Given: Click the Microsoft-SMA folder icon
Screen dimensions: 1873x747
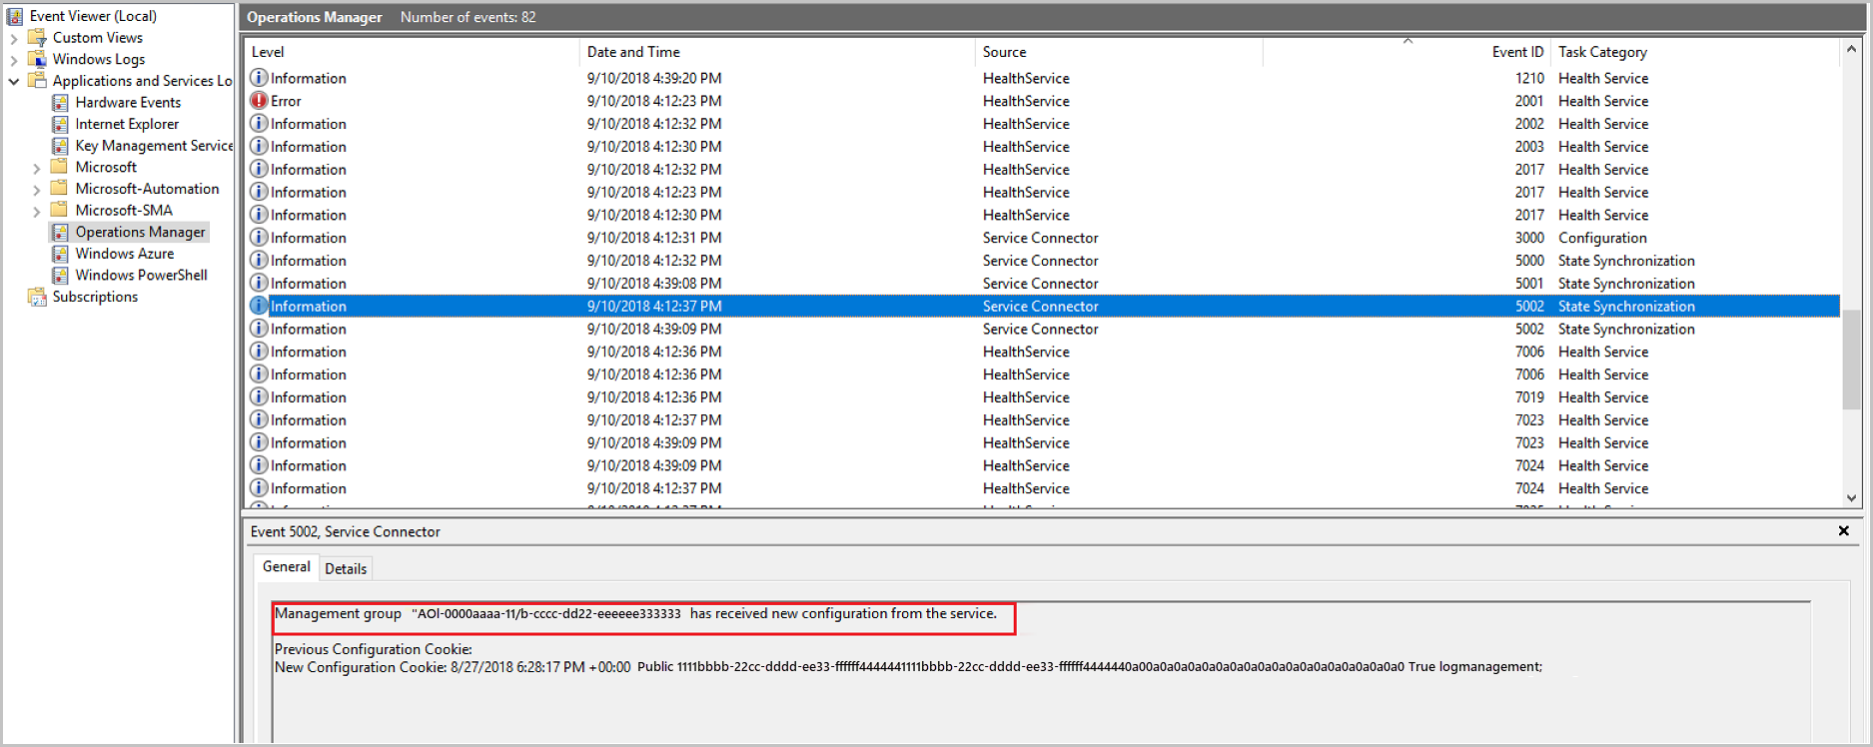Looking at the screenshot, I should point(60,210).
